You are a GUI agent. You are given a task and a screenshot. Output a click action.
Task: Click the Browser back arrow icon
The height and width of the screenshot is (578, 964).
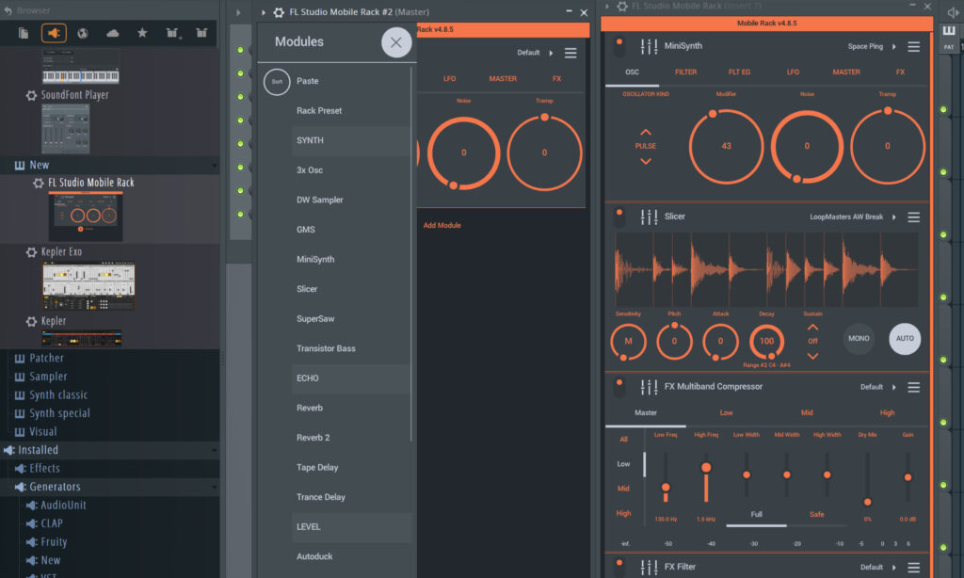click(8, 10)
